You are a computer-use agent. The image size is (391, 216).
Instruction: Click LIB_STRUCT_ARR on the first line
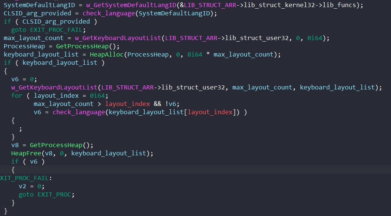210,5
